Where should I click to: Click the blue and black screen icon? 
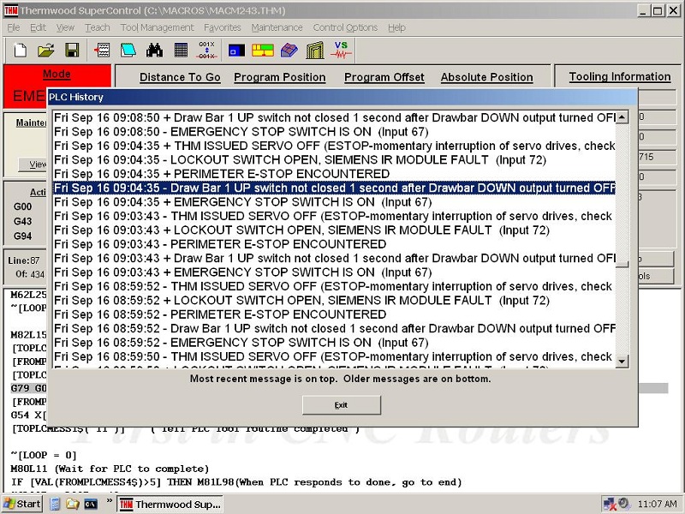pyautogui.click(x=237, y=51)
